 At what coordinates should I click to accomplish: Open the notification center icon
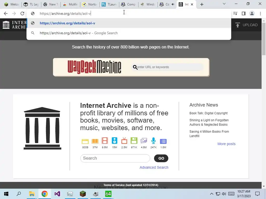(257, 194)
